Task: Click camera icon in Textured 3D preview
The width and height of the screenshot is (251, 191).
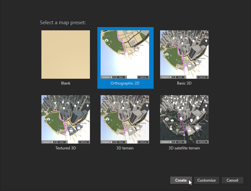Action: pos(48,119)
